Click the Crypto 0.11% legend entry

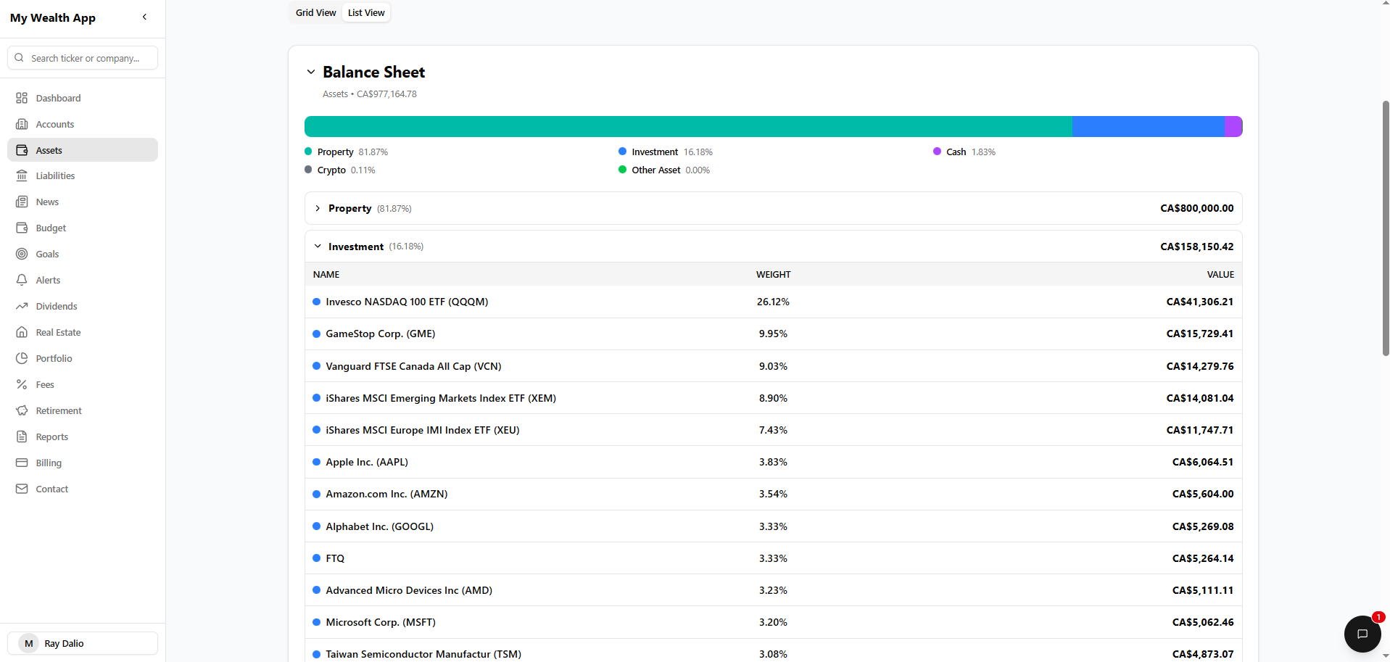tap(340, 170)
